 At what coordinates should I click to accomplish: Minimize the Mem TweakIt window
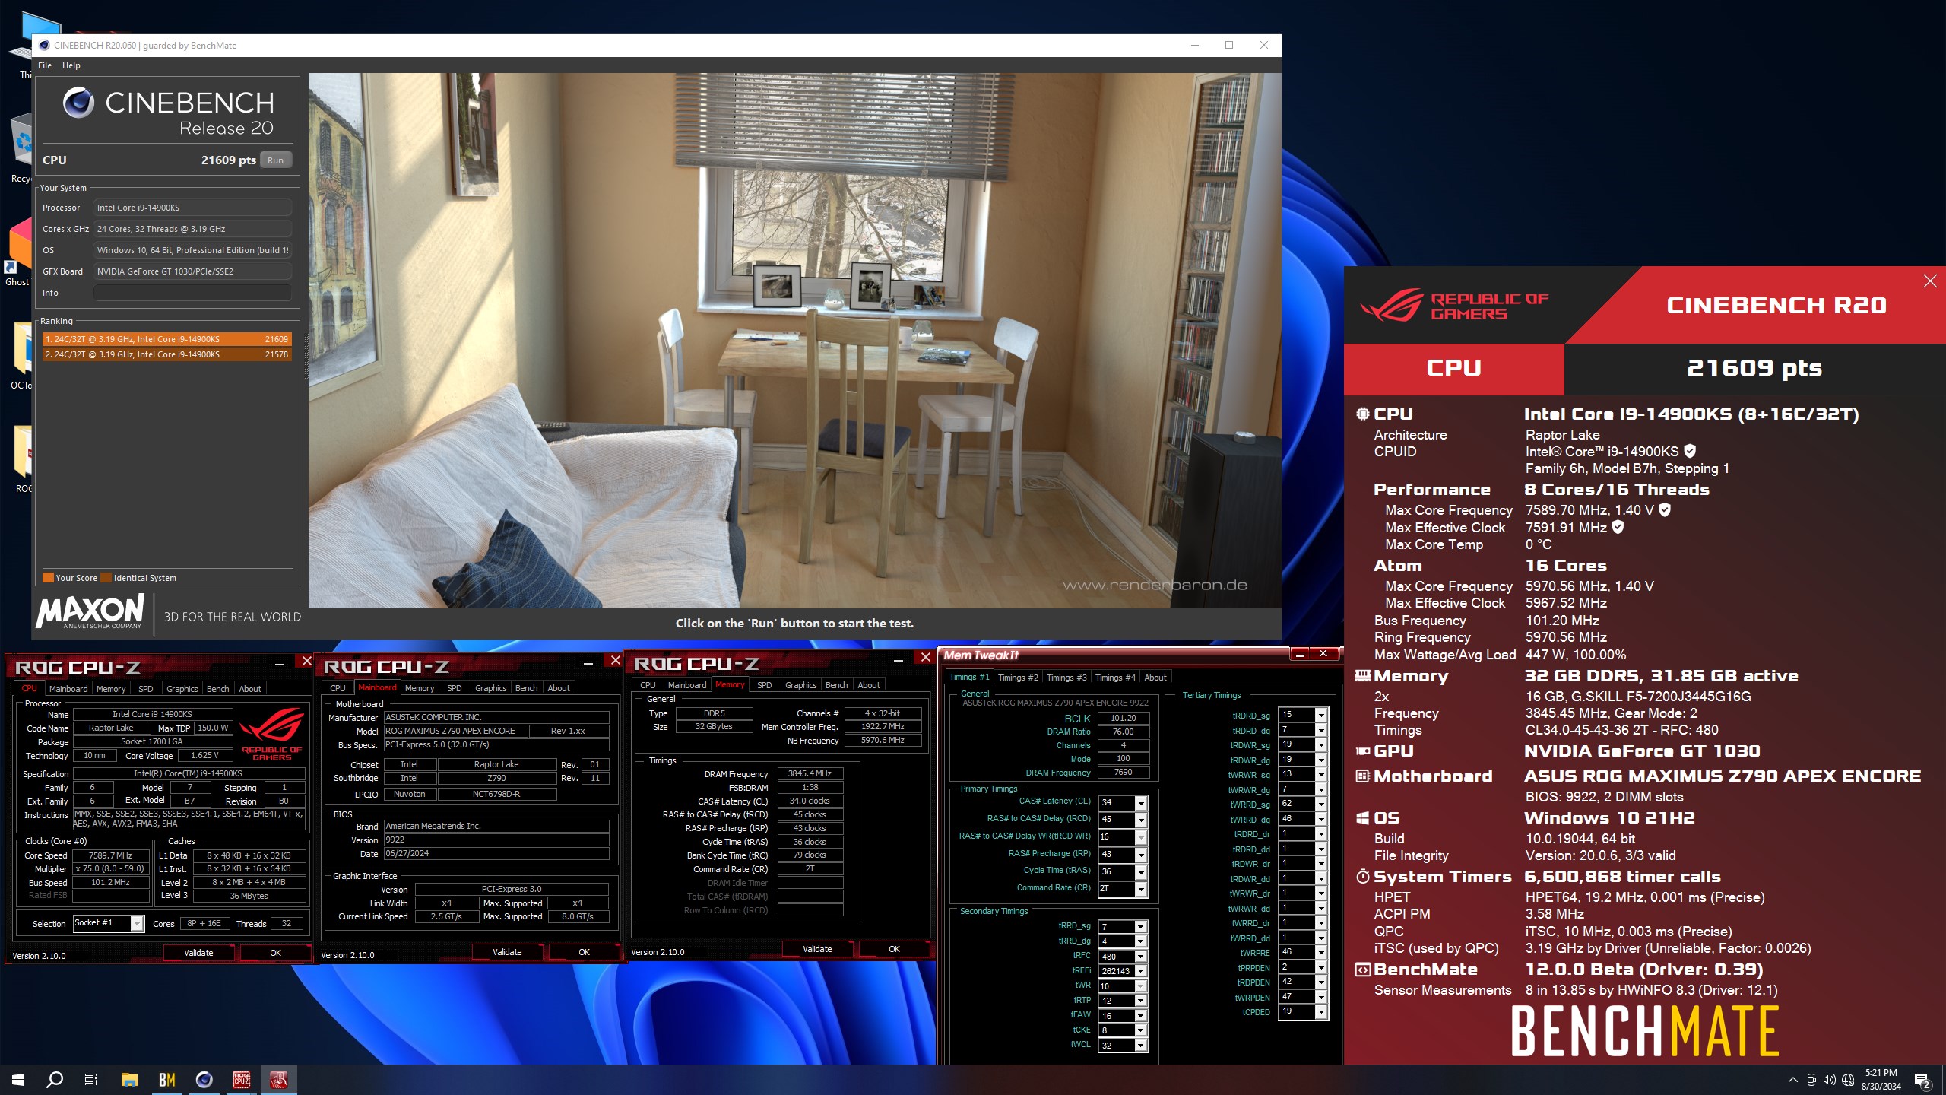[1300, 654]
